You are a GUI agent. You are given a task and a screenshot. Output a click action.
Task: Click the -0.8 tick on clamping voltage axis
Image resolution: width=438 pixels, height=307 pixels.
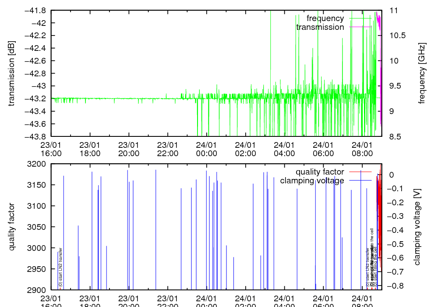coord(397,286)
